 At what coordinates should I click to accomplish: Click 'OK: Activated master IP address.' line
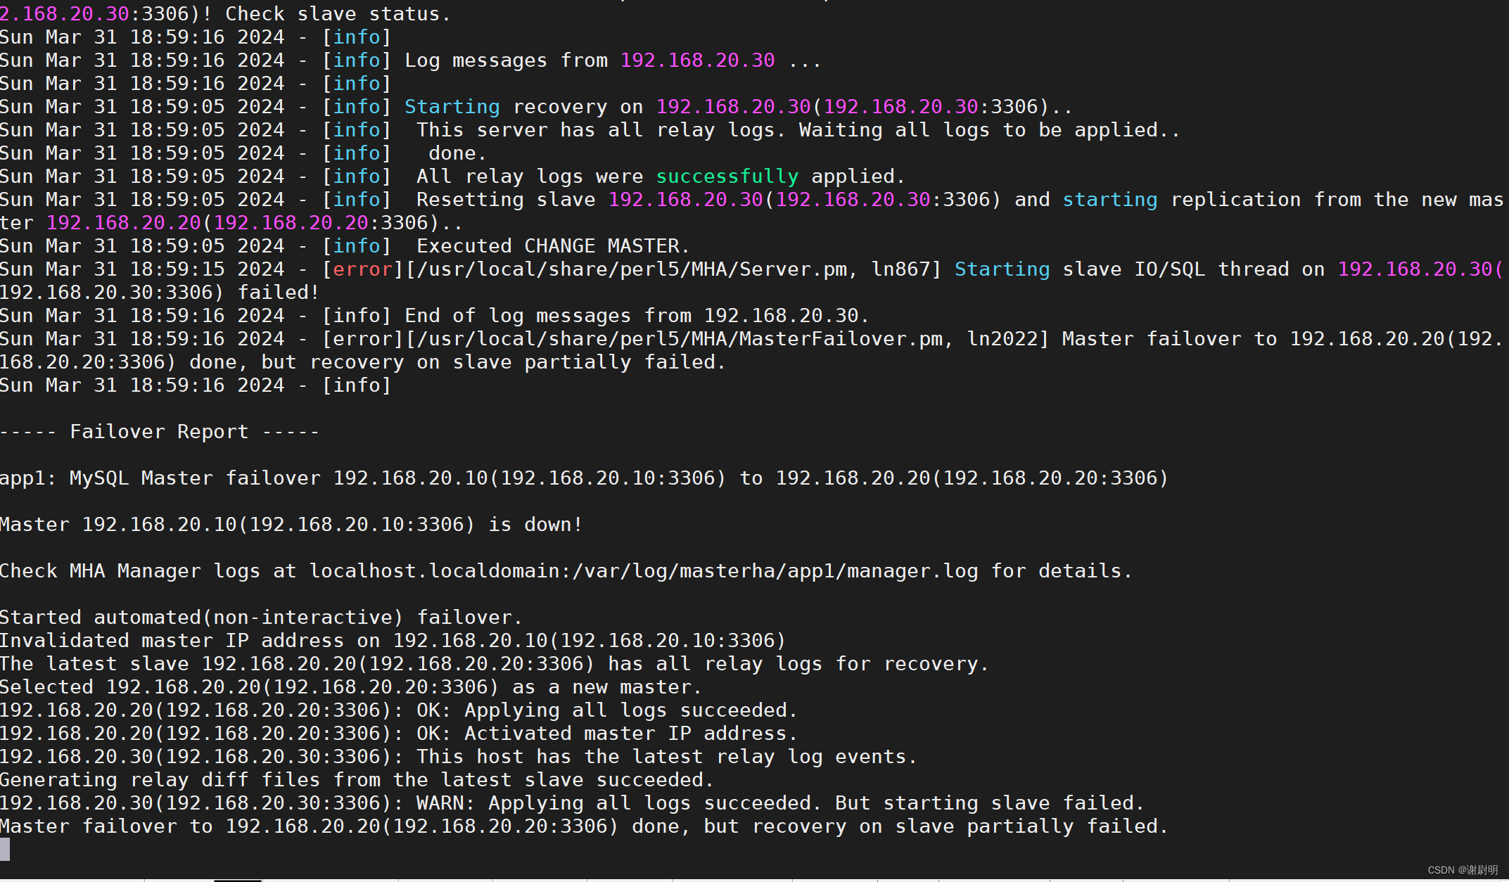coord(398,734)
